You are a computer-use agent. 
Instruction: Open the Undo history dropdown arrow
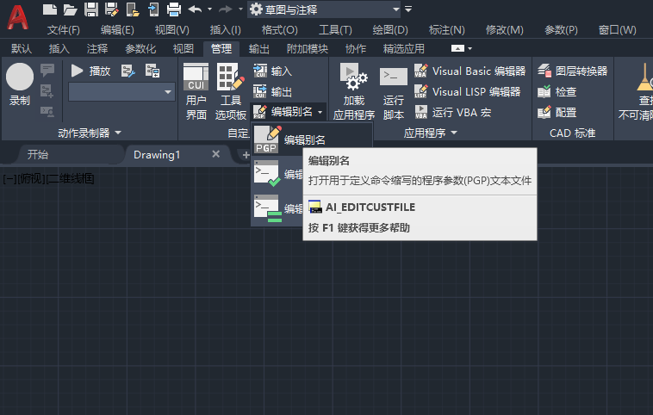point(209,9)
